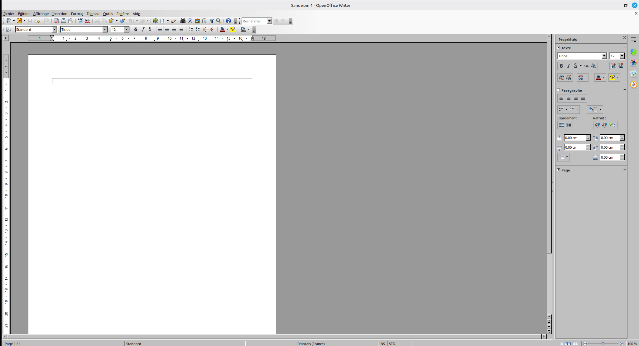Click Français (France) language in status bar

tap(311, 344)
